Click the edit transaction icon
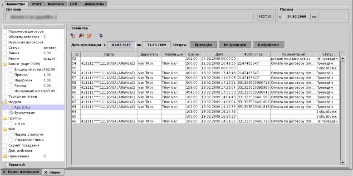Screen dimensions: 353x176 pos(81,35)
